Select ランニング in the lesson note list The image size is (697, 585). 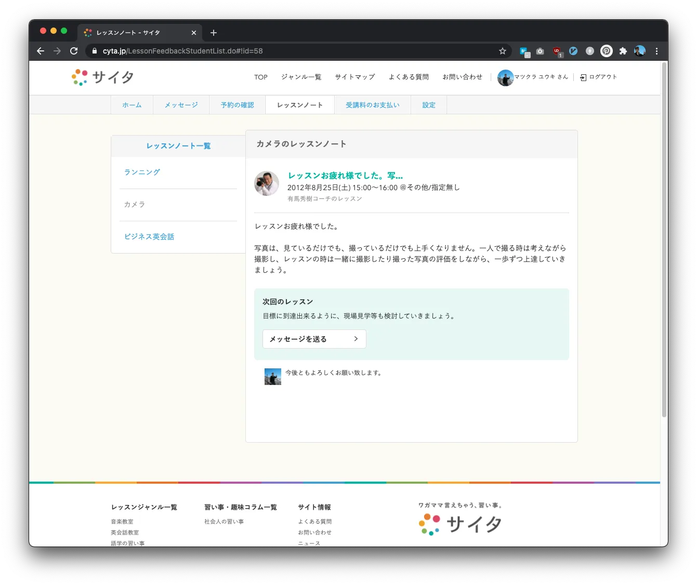click(142, 172)
